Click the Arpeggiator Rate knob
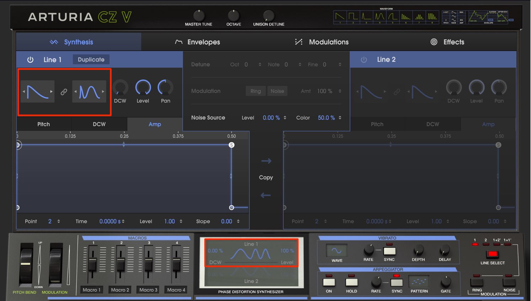Image resolution: width=531 pixels, height=301 pixels. (x=376, y=282)
